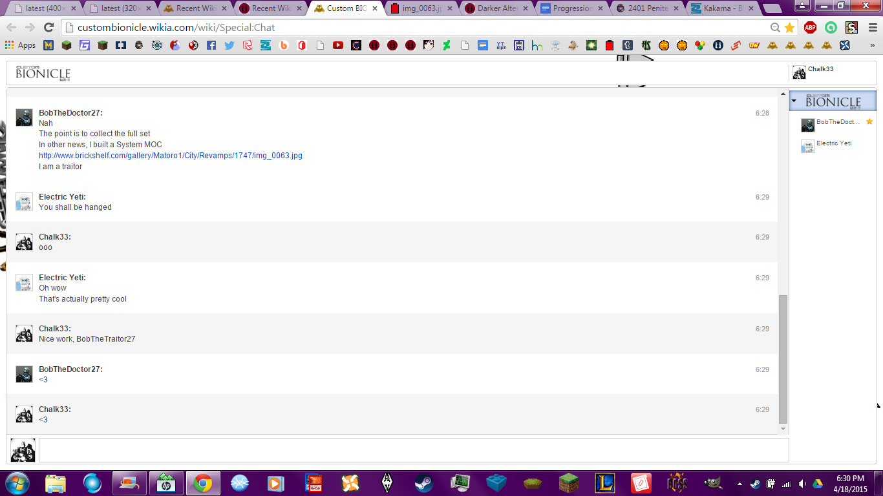
Task: Reload the page with the refresh icon
Action: click(48, 27)
